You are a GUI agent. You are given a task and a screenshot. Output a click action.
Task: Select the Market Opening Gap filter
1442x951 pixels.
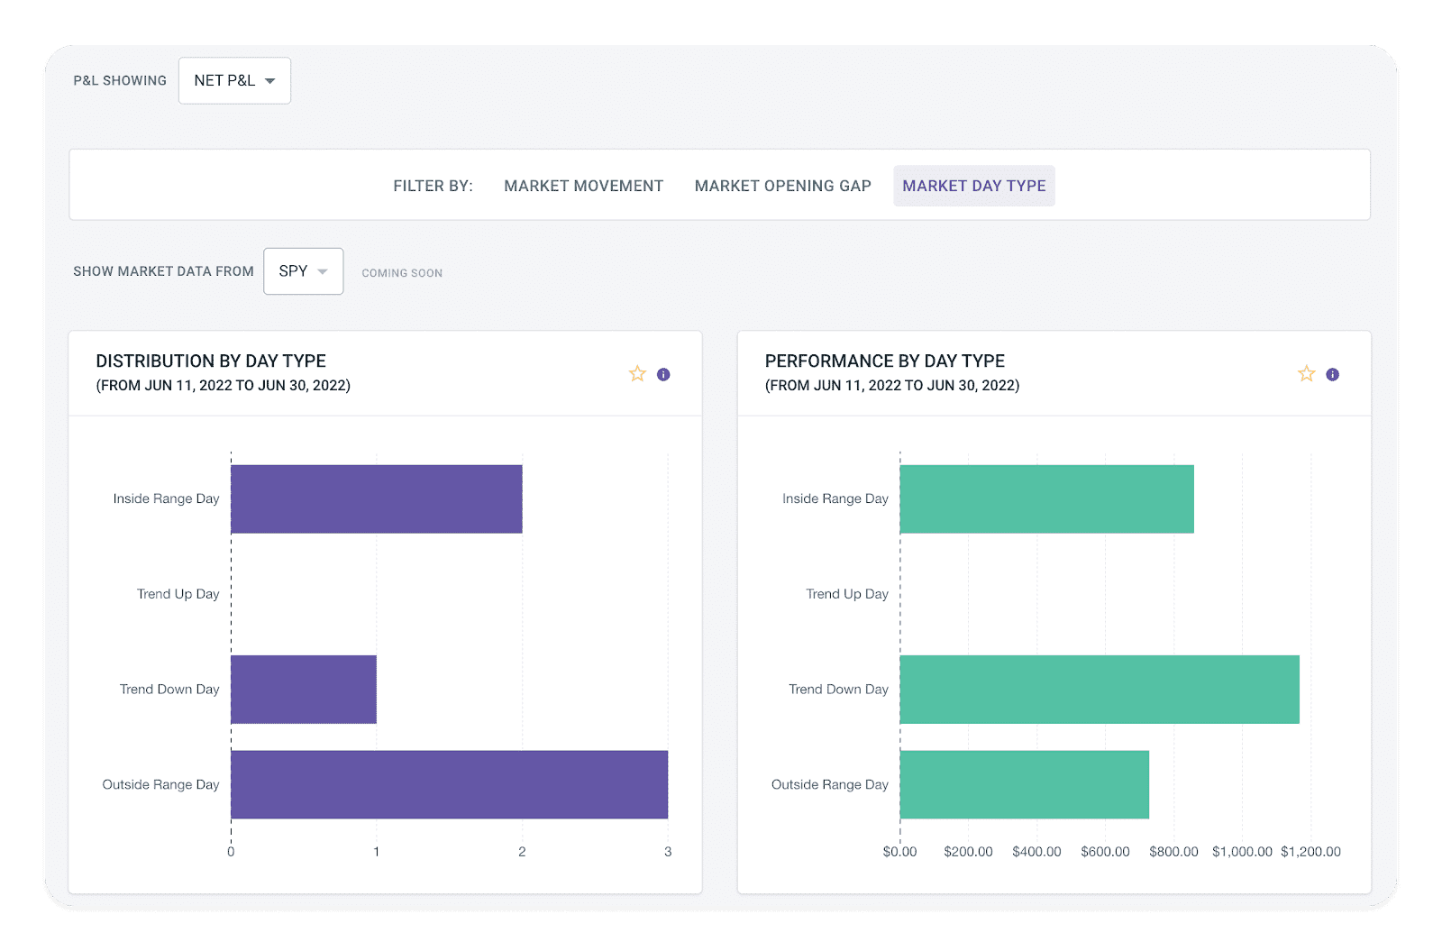[782, 186]
